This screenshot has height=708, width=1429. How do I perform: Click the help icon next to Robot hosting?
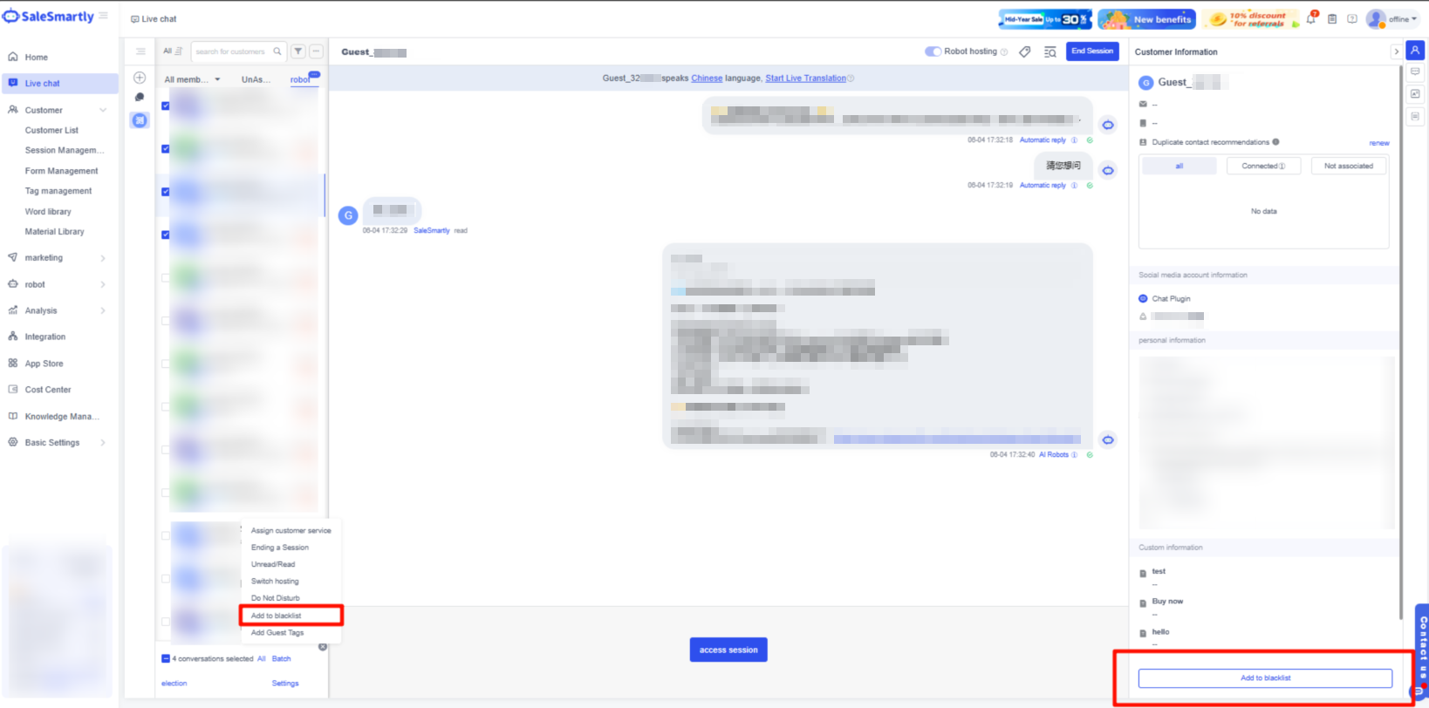(1004, 51)
